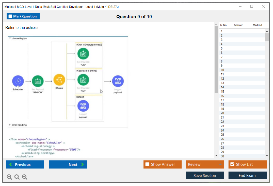
Task: Open the Review dropdown menu
Action: [x=205, y=164]
